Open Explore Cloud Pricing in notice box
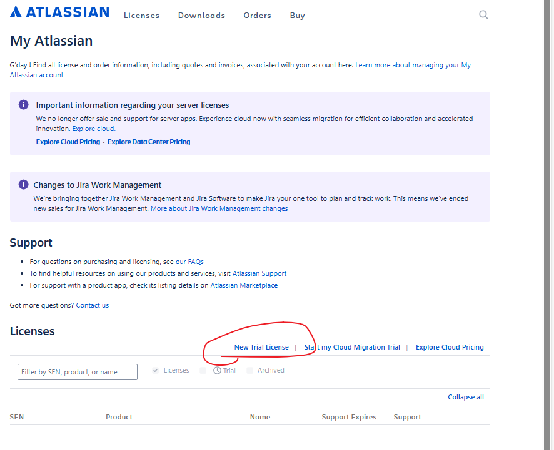The height and width of the screenshot is (450, 554). point(68,142)
